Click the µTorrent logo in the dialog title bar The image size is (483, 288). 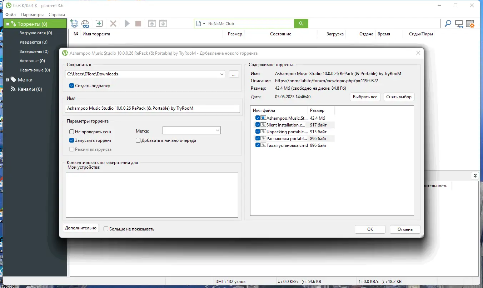click(x=65, y=53)
